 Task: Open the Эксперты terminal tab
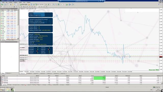click(x=62, y=85)
